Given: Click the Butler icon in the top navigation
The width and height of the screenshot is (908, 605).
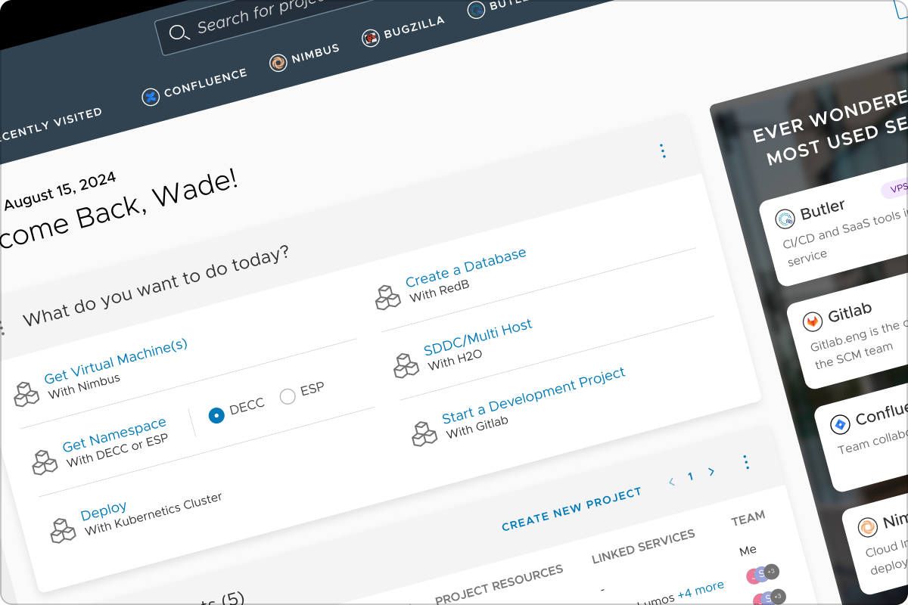Looking at the screenshot, I should click(476, 11).
